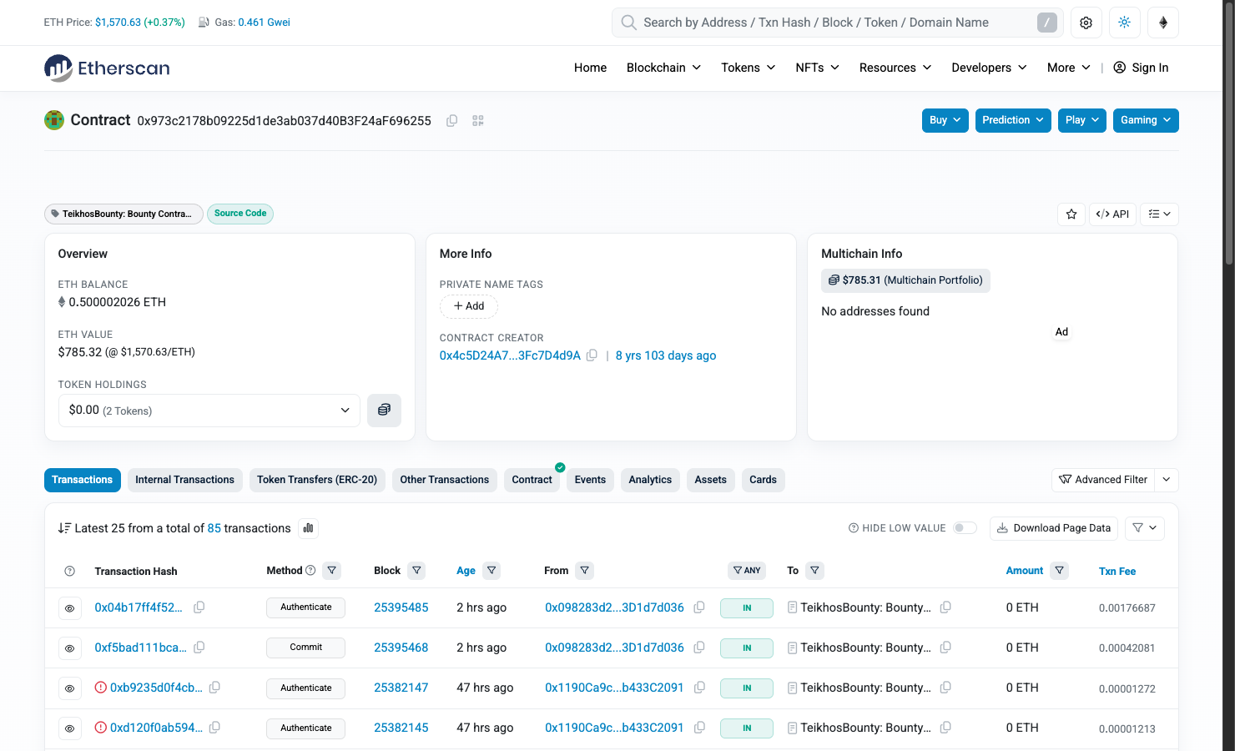Open the site settings gear icon
Viewport: 1235px width, 751px height.
tap(1086, 23)
